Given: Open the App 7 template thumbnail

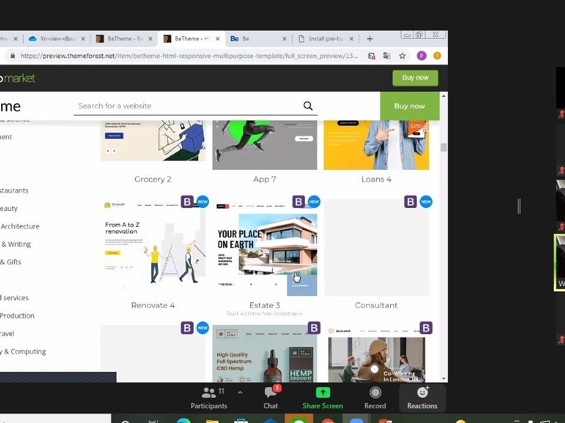Looking at the screenshot, I should [265, 145].
